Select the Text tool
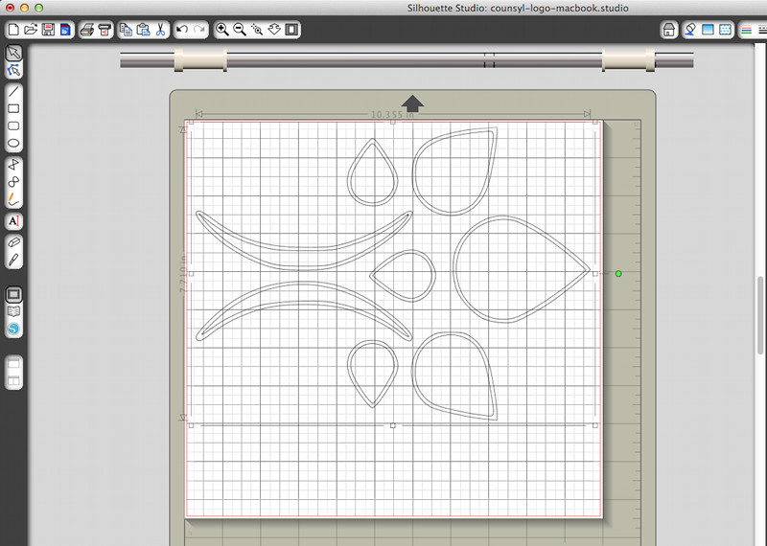The height and width of the screenshot is (546, 767). tap(13, 221)
